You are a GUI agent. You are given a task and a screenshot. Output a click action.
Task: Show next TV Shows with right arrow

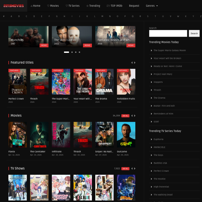click(x=135, y=169)
